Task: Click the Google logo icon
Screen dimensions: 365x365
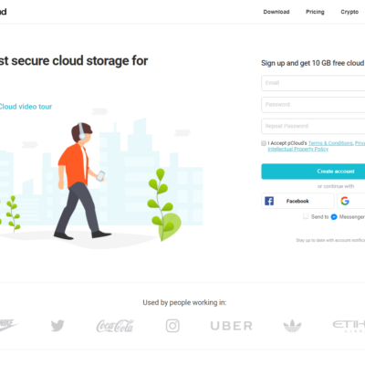Action: 345,201
